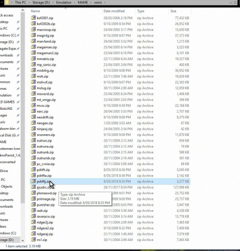Expand the chevron after roms in path
The height and width of the screenshot is (251, 240).
click(105, 3)
